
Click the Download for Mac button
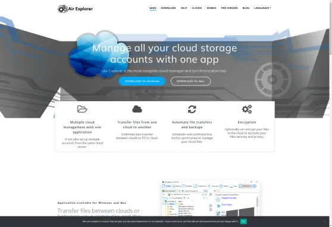click(190, 81)
